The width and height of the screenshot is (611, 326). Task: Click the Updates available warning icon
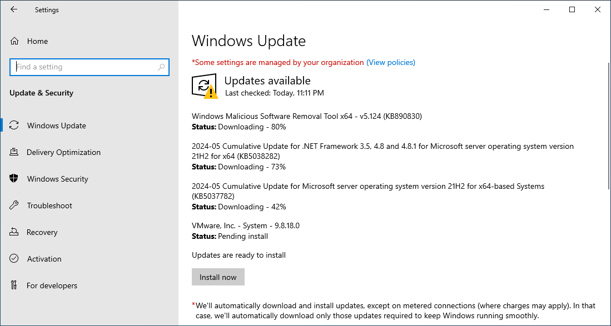[204, 84]
